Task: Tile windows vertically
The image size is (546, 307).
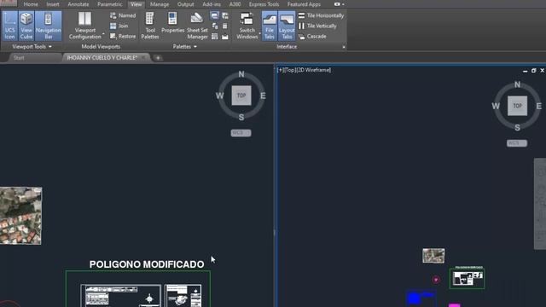Action: 317,26
